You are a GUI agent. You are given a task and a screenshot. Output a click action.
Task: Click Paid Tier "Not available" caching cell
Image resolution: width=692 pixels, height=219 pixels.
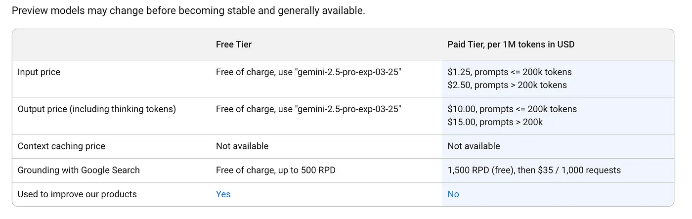(474, 146)
